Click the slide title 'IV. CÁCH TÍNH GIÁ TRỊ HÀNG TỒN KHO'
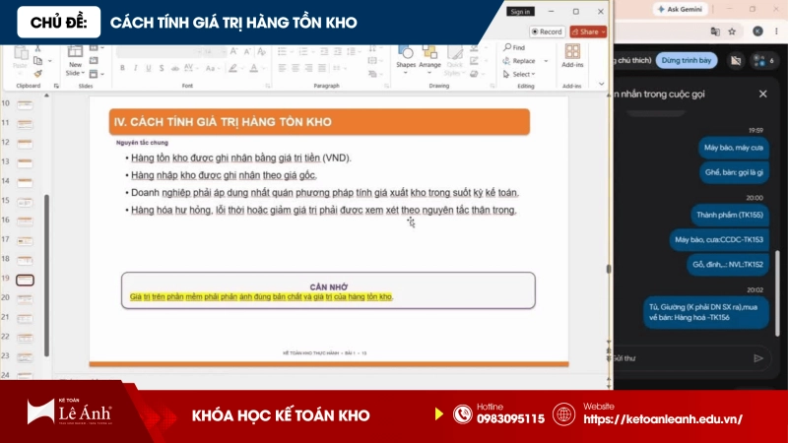Screen dimensions: 788x443 click(223, 122)
